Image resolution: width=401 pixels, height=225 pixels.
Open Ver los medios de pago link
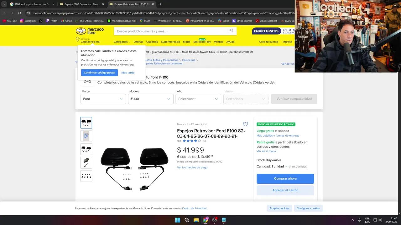(x=192, y=167)
